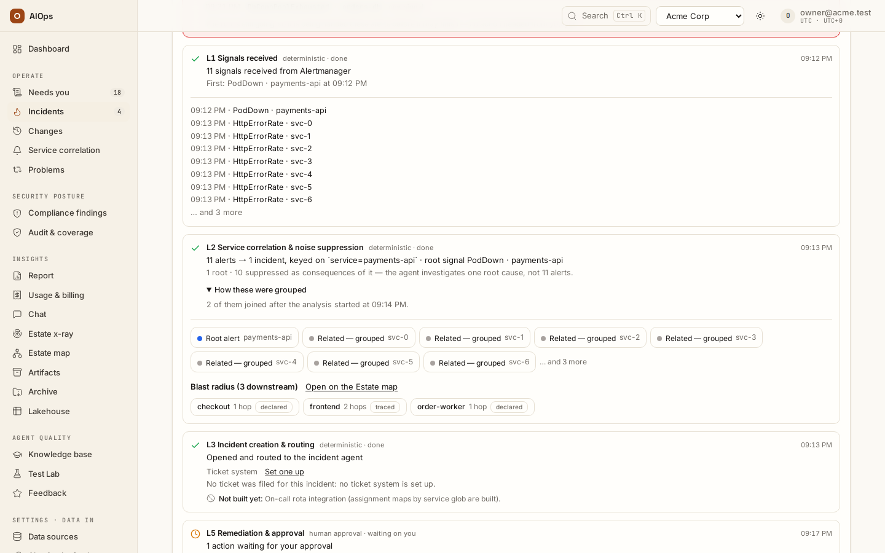This screenshot has height=553, width=885.
Task: Follow the 'Open on the Estate map' link
Action: (x=352, y=387)
